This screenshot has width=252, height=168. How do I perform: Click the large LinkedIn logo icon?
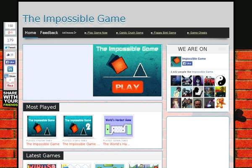10,69
